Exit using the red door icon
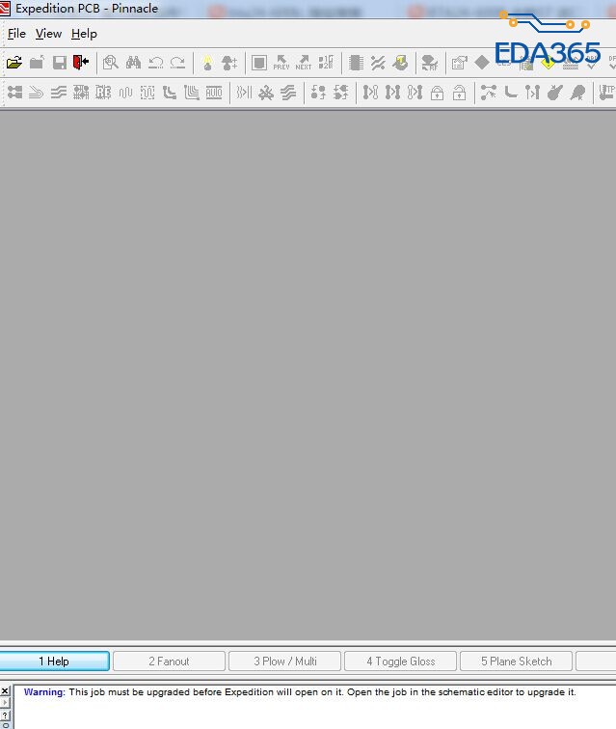The width and height of the screenshot is (616, 729). coord(81,63)
